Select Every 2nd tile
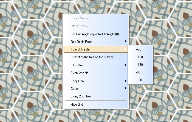 80,73
